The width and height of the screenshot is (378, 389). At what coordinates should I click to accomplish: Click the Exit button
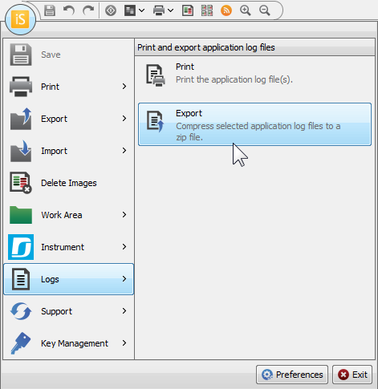352,375
